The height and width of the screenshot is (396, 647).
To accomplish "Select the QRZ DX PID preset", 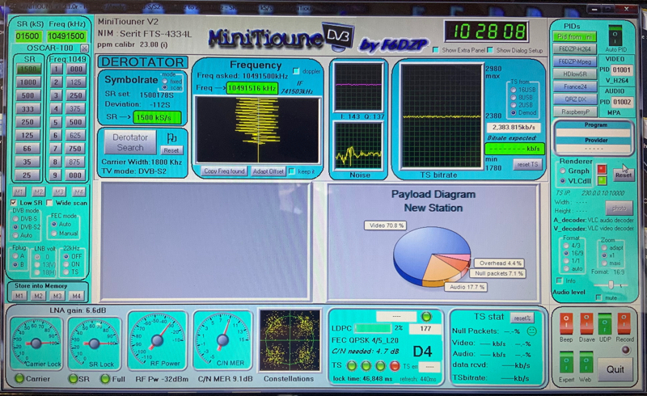I will click(x=574, y=99).
